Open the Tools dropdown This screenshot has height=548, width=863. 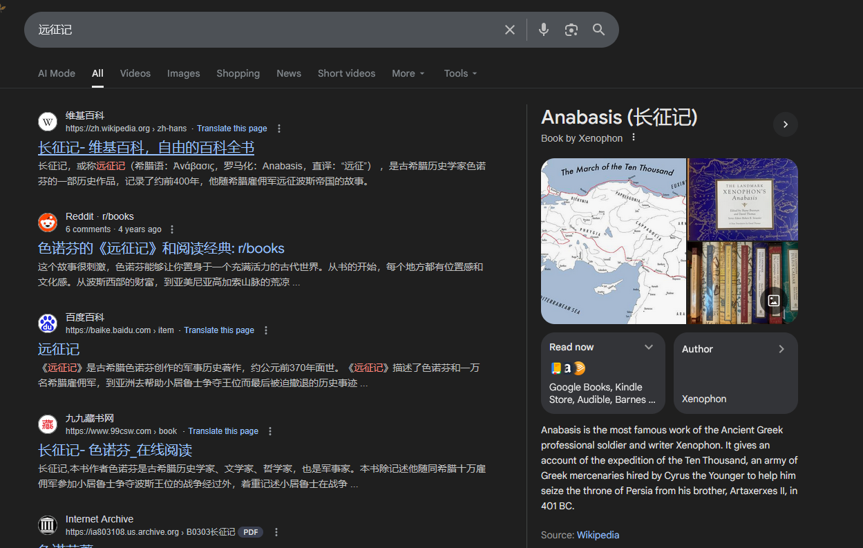coord(461,73)
